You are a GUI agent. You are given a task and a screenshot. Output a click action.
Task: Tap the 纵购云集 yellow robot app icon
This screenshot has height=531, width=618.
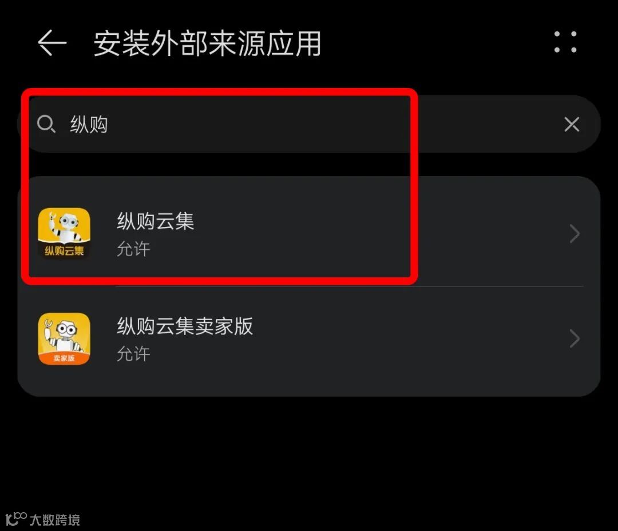(64, 233)
